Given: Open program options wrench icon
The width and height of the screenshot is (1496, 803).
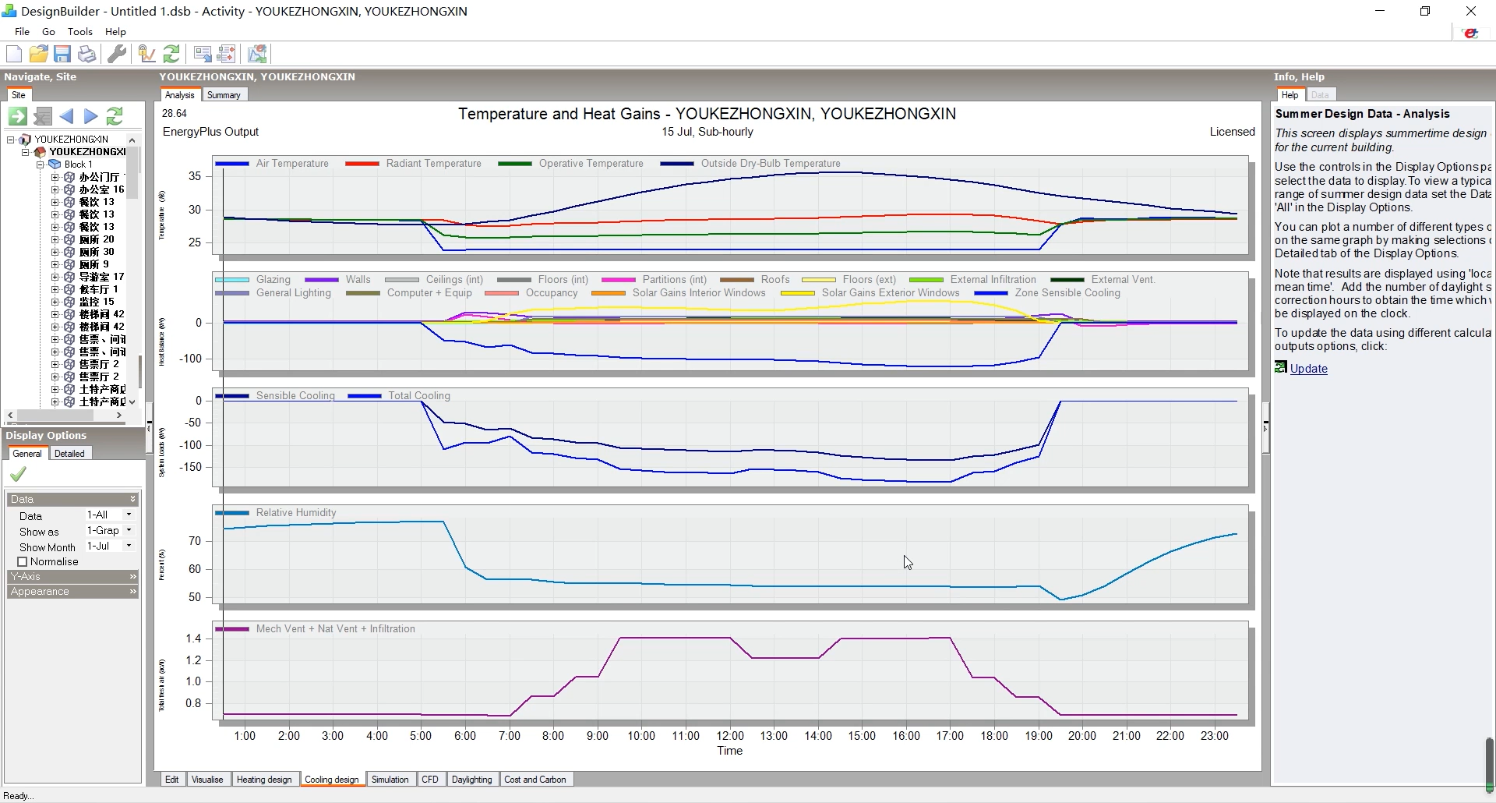Looking at the screenshot, I should click(117, 54).
